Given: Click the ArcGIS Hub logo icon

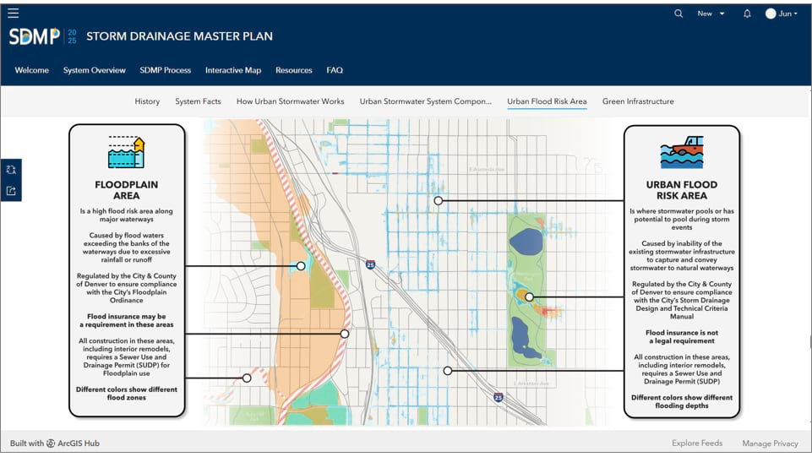Looking at the screenshot, I should pos(51,443).
